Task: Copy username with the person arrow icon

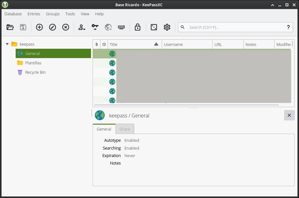Action: click(x=82, y=27)
